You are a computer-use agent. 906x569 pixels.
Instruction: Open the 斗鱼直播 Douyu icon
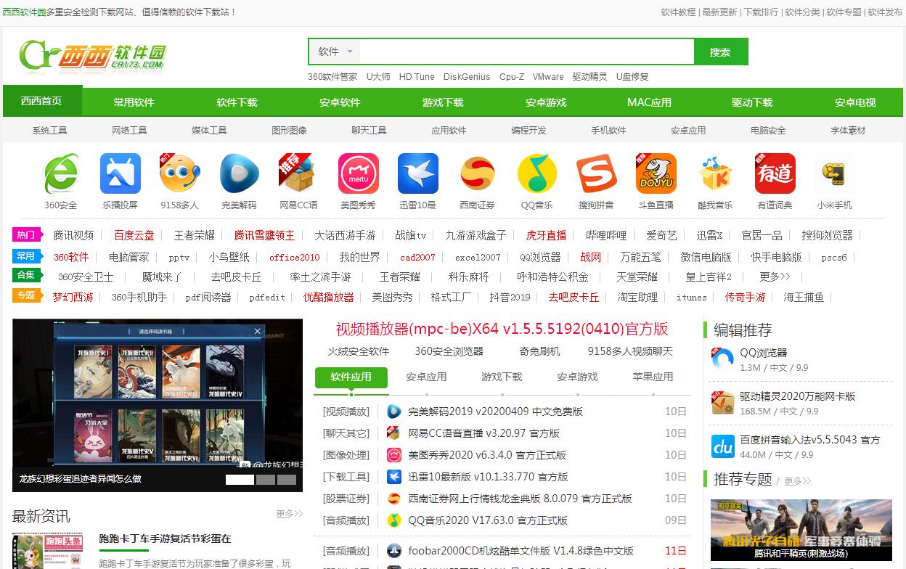(x=656, y=174)
